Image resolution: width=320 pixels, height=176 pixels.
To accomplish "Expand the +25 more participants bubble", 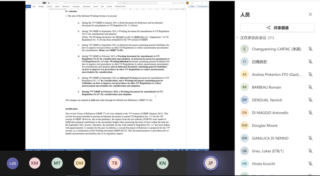I will tap(13, 163).
